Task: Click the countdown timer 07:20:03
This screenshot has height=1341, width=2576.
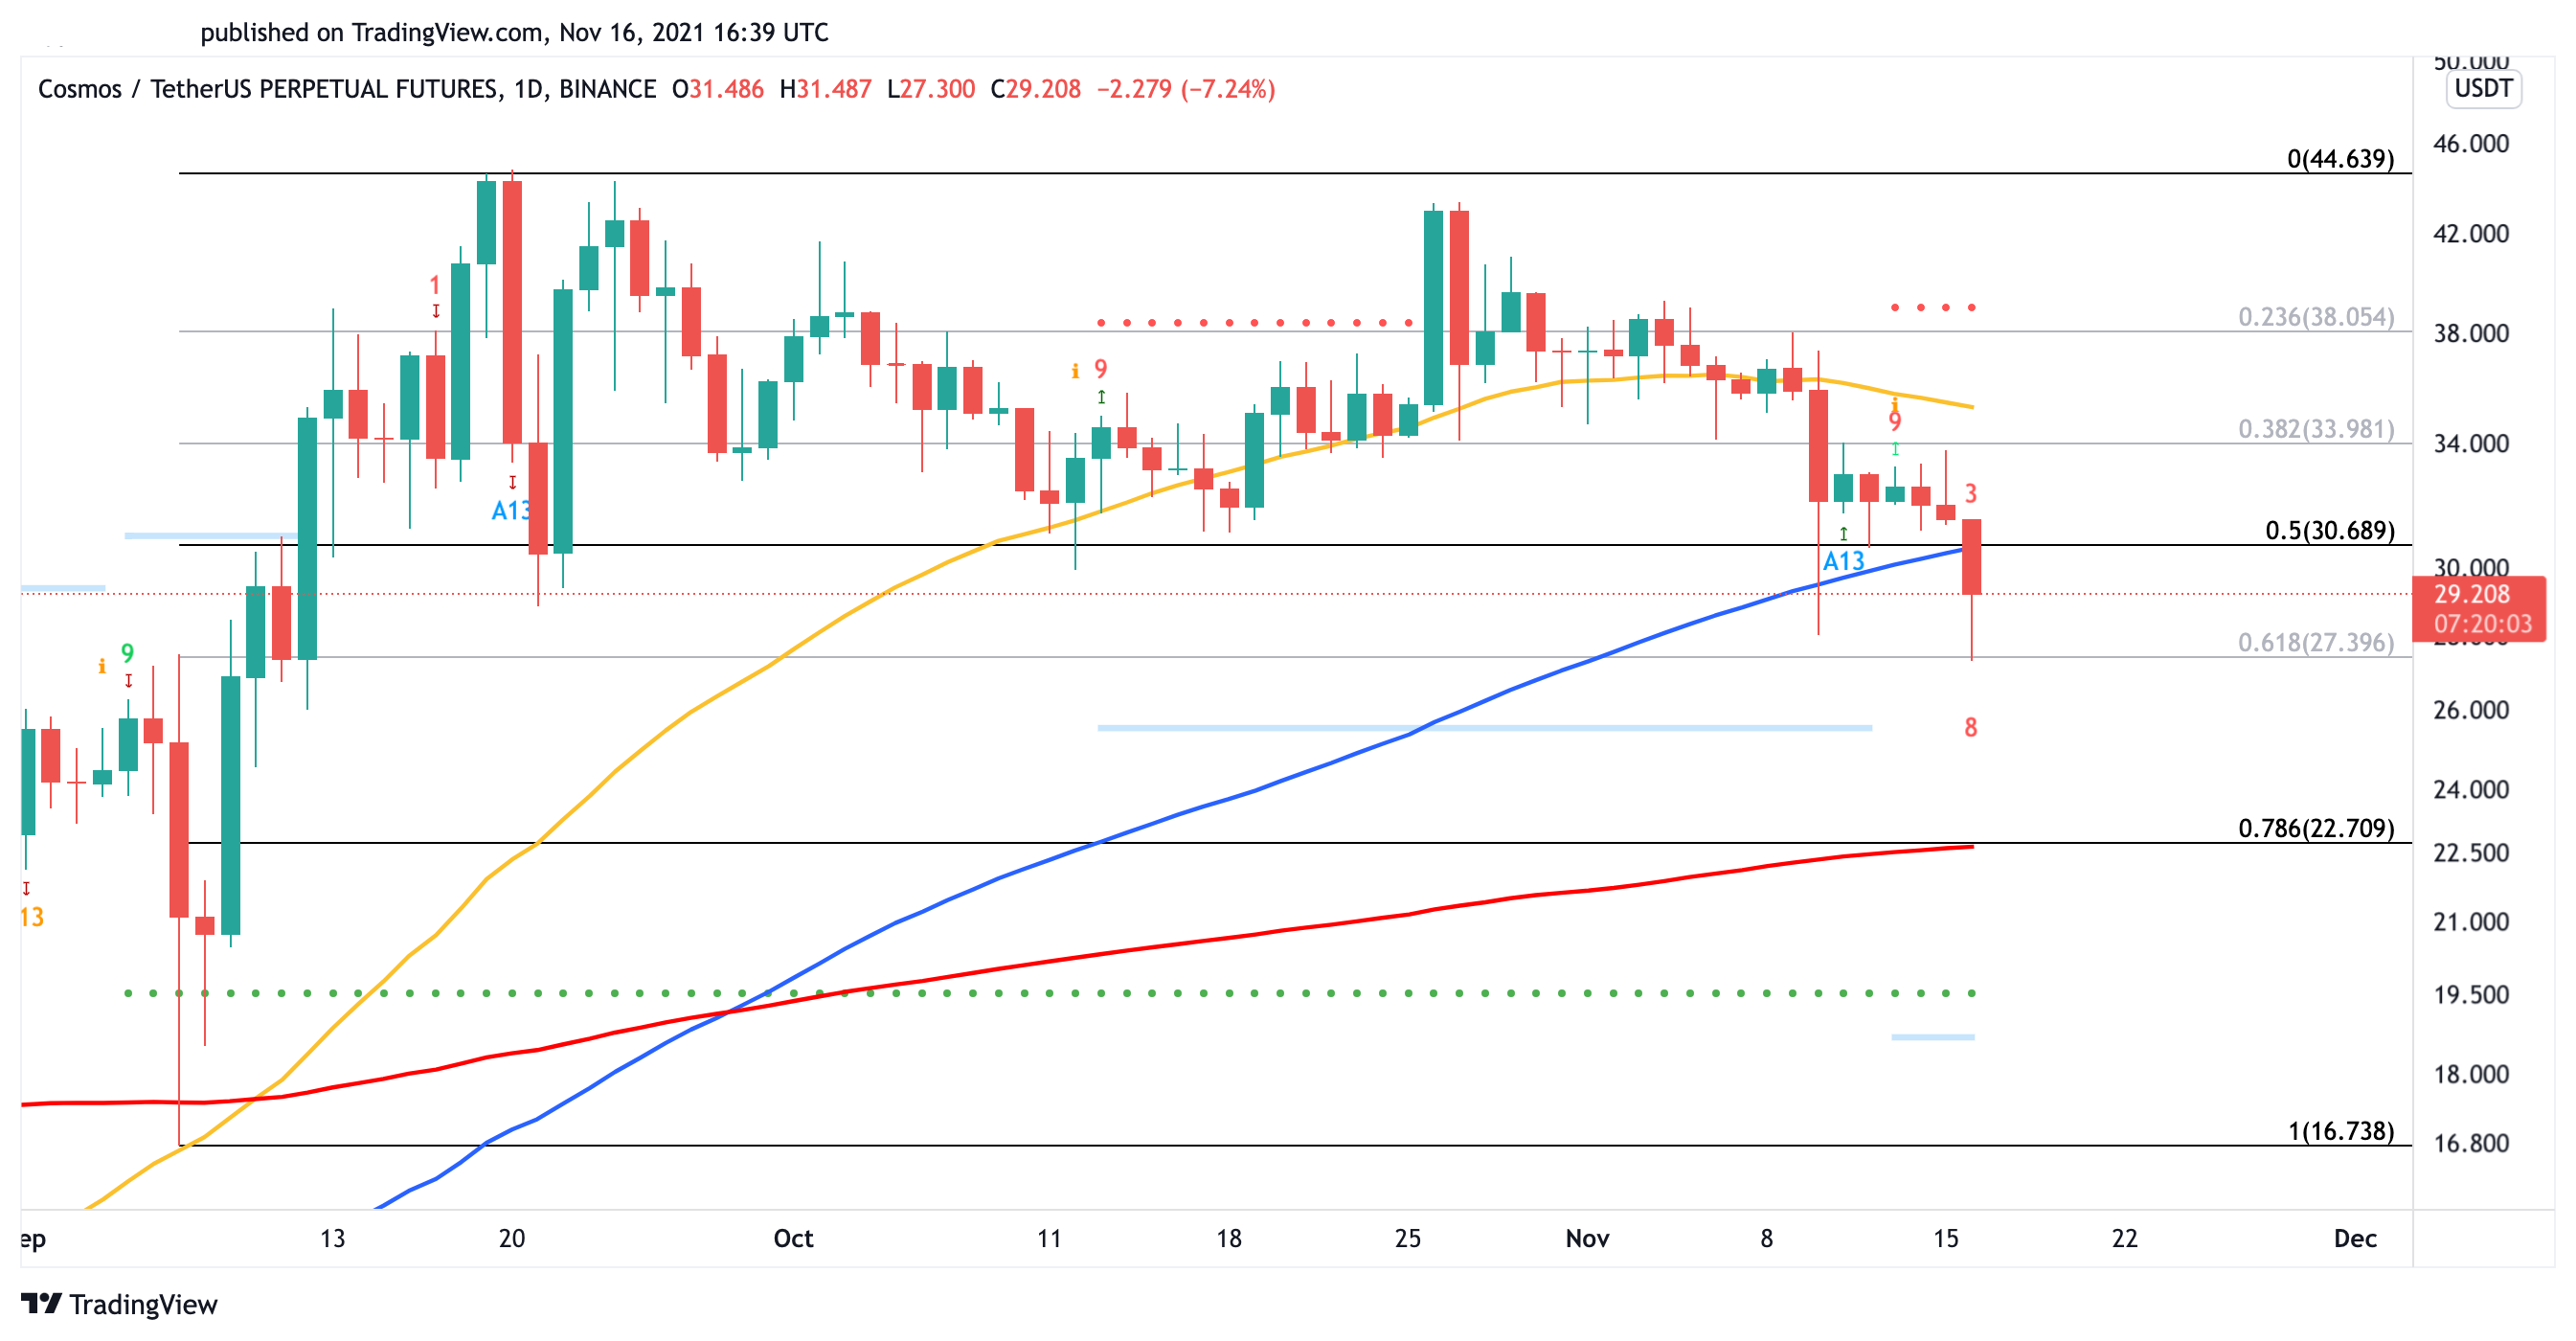Action: tap(2482, 624)
